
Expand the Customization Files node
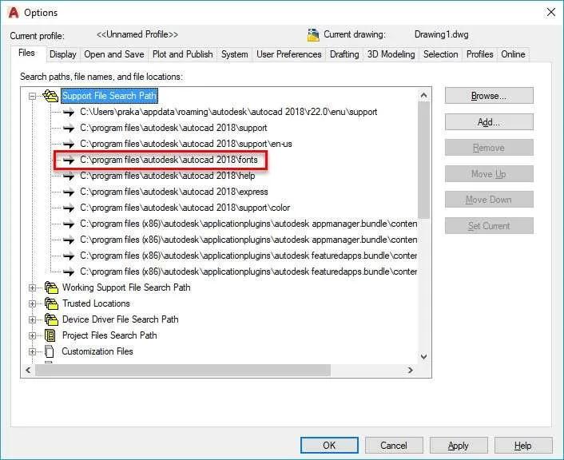[x=33, y=351]
